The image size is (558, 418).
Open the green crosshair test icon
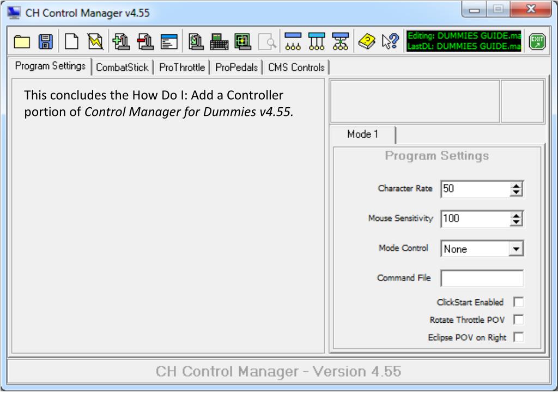(x=242, y=41)
